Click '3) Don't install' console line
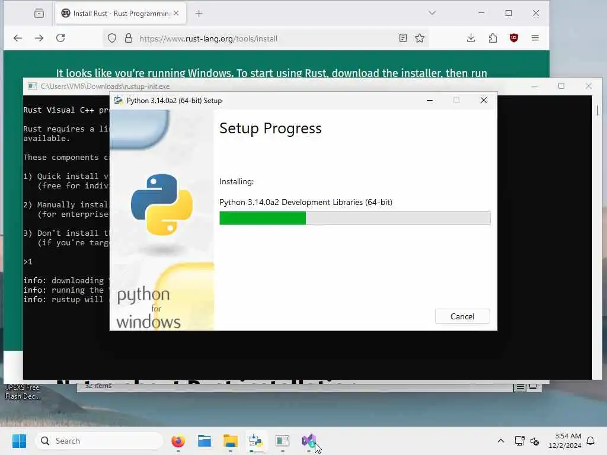This screenshot has height=455, width=607. 66,233
